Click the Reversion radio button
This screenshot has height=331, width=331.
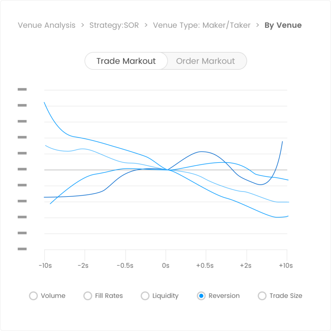click(201, 296)
